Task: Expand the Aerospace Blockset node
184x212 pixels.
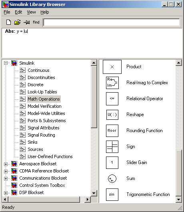Action: 6,164
